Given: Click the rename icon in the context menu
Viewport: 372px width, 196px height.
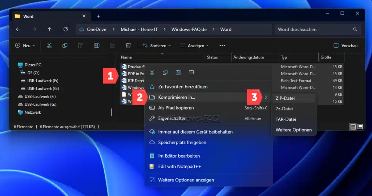Looking at the screenshot, I should 178,73.
